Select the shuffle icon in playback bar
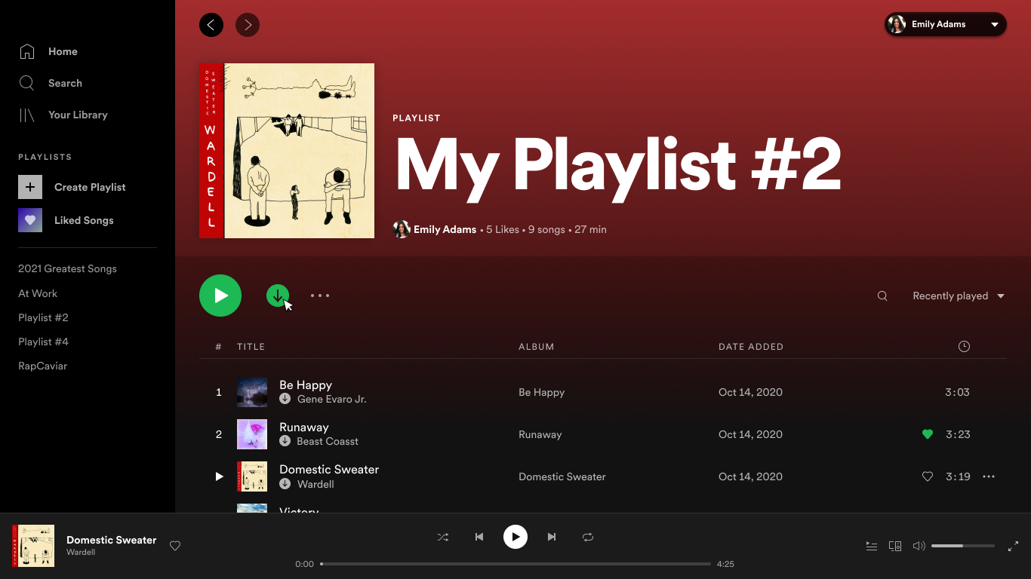Image resolution: width=1031 pixels, height=579 pixels. [443, 537]
